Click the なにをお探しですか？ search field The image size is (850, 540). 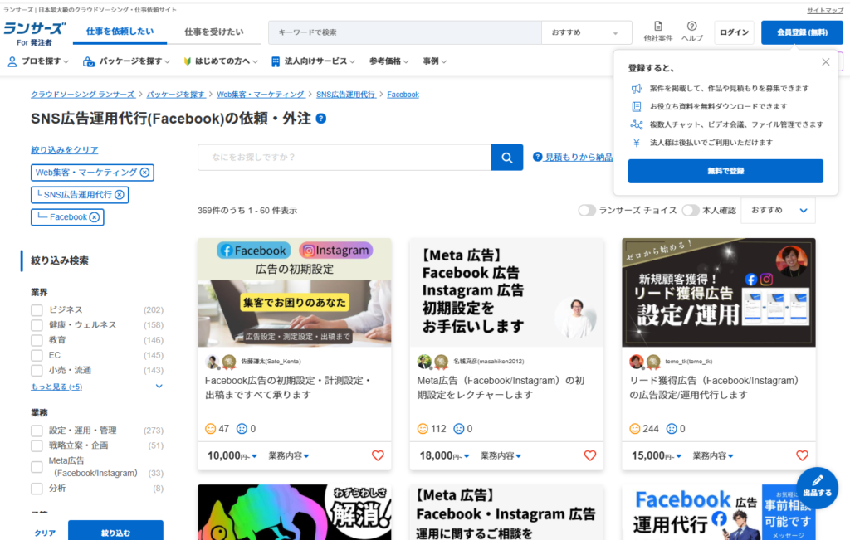coord(344,158)
